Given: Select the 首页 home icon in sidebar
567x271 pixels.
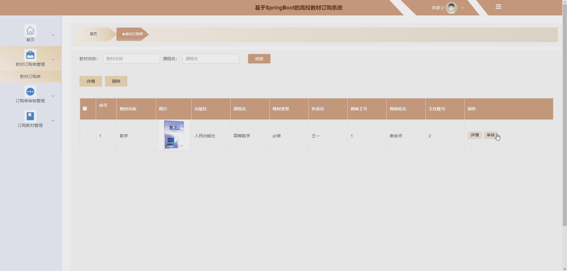Looking at the screenshot, I should click(30, 30).
